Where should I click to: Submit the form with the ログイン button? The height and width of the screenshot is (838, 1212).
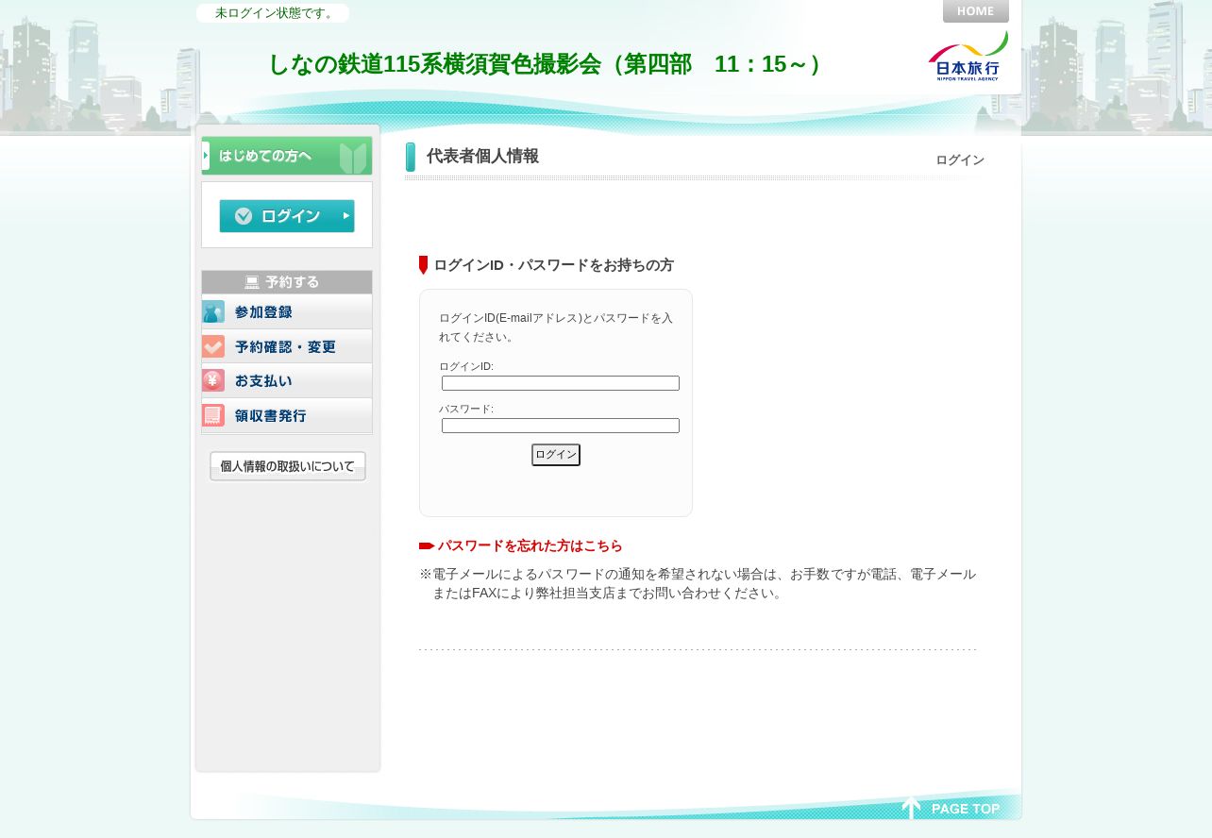coord(556,455)
